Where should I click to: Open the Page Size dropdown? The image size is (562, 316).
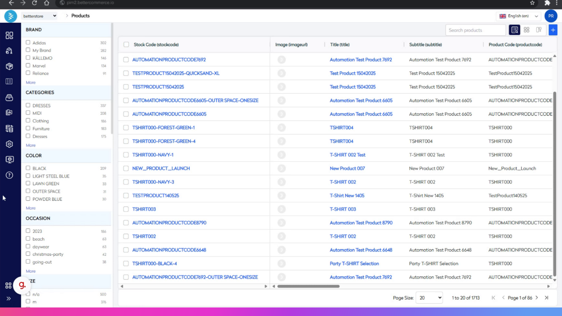tap(429, 298)
